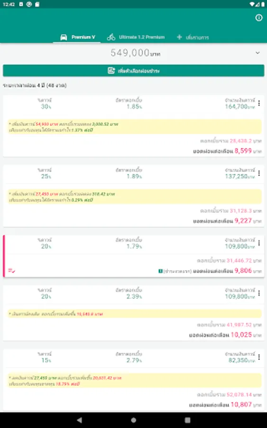Viewport: 267px width, 428px height.
Task: Click the 549,000 price field
Action: click(x=133, y=53)
